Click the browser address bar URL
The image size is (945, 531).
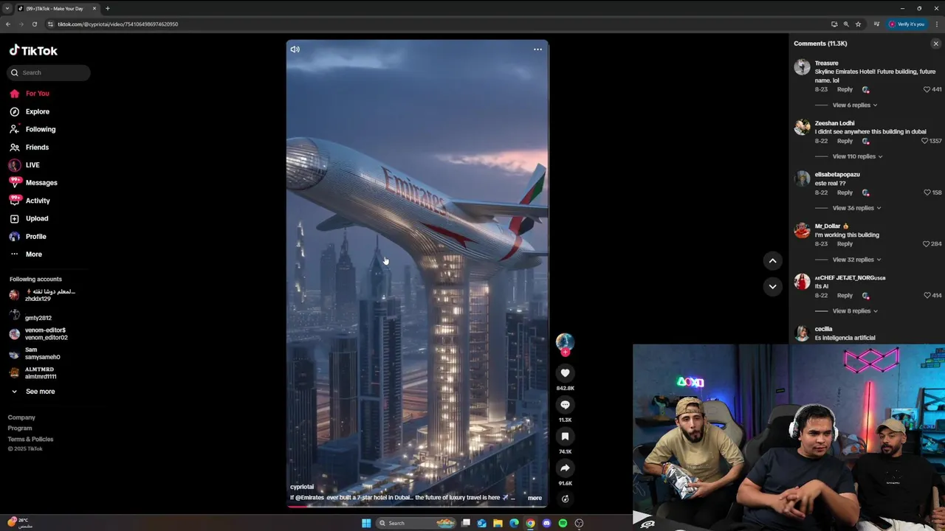[x=118, y=24]
